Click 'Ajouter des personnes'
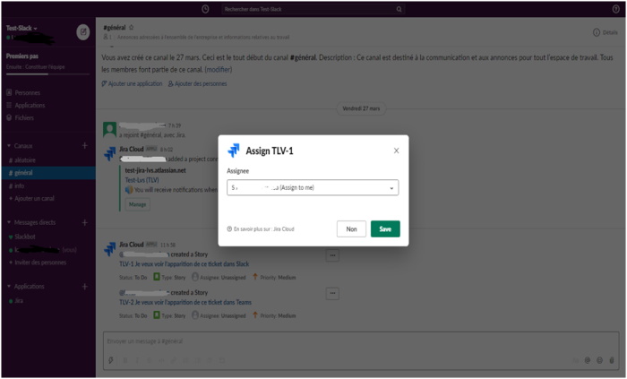Screen dimensions: 627x379 [x=198, y=83]
